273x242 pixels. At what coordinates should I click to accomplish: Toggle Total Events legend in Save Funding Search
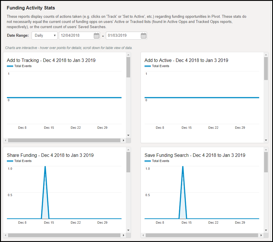point(157,161)
